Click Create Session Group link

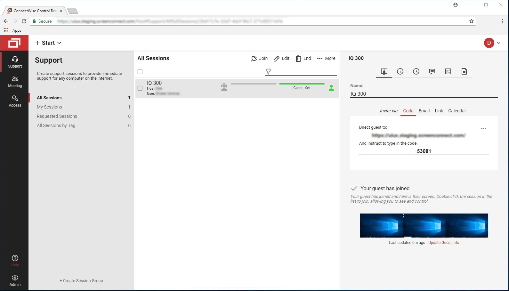(81, 281)
